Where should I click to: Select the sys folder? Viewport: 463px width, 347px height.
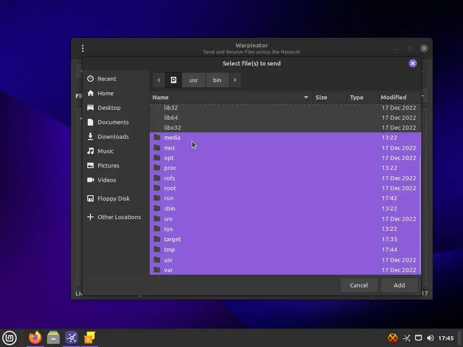tap(285, 229)
